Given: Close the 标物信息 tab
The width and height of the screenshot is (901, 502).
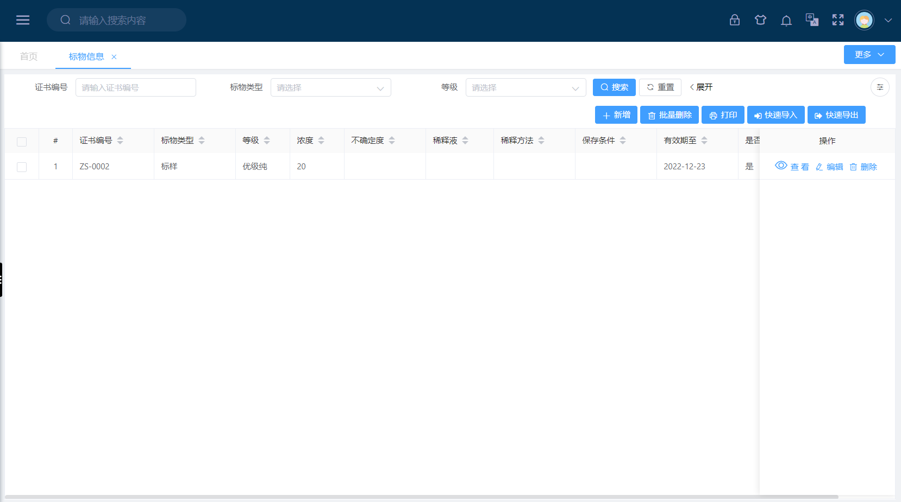Looking at the screenshot, I should (114, 57).
